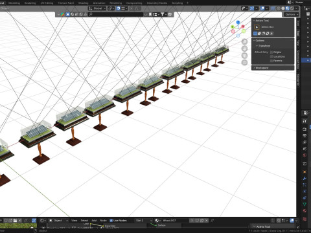311x233 pixels.
Task: Open Add menu in node editor
Action: [94, 221]
